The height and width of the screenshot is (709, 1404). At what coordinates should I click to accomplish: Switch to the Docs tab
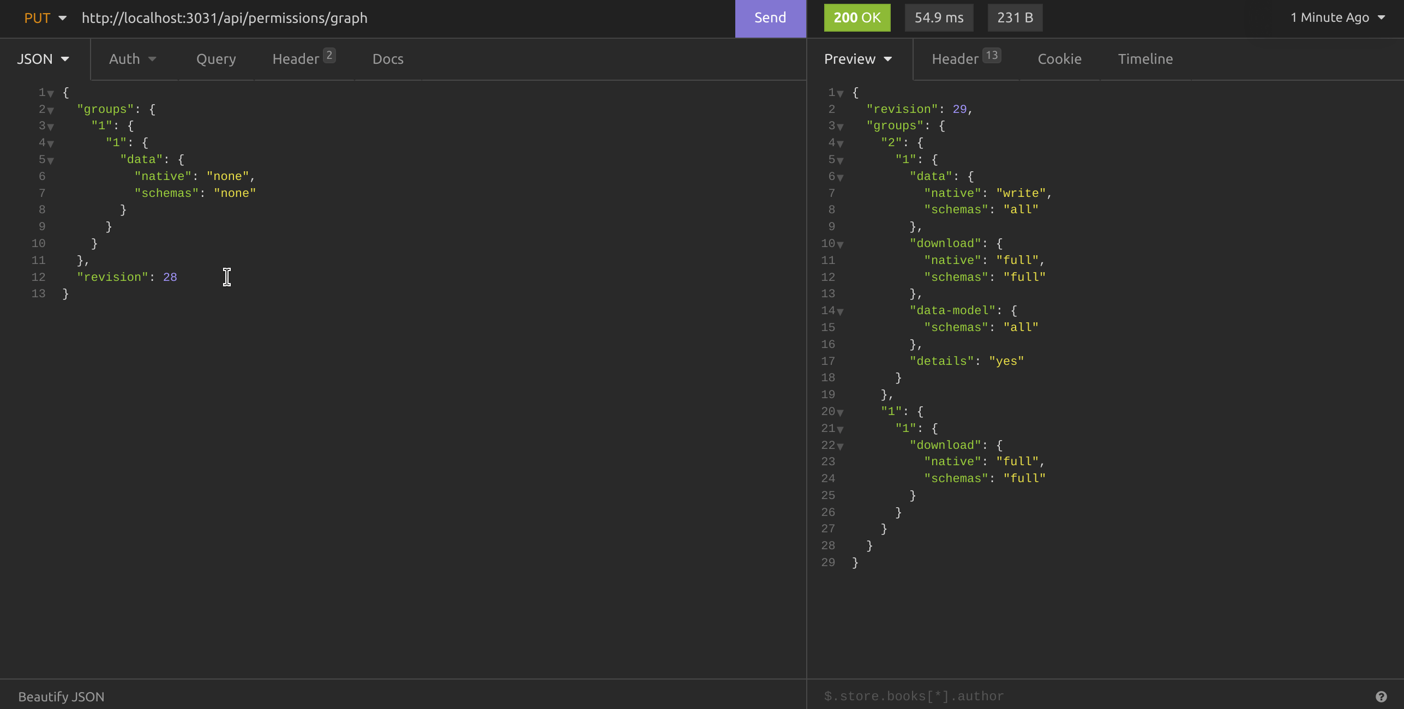(x=388, y=59)
